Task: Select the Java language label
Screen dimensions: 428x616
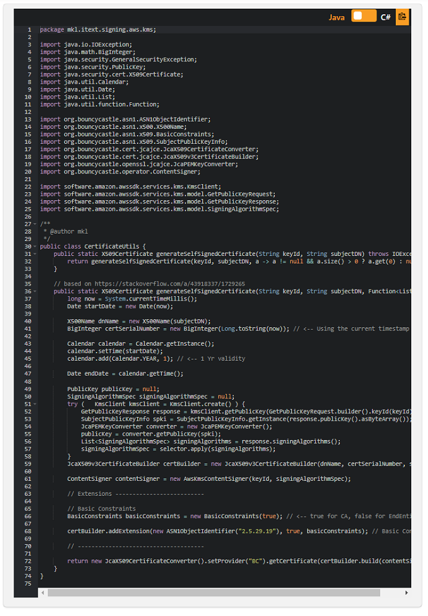Action: coord(336,17)
